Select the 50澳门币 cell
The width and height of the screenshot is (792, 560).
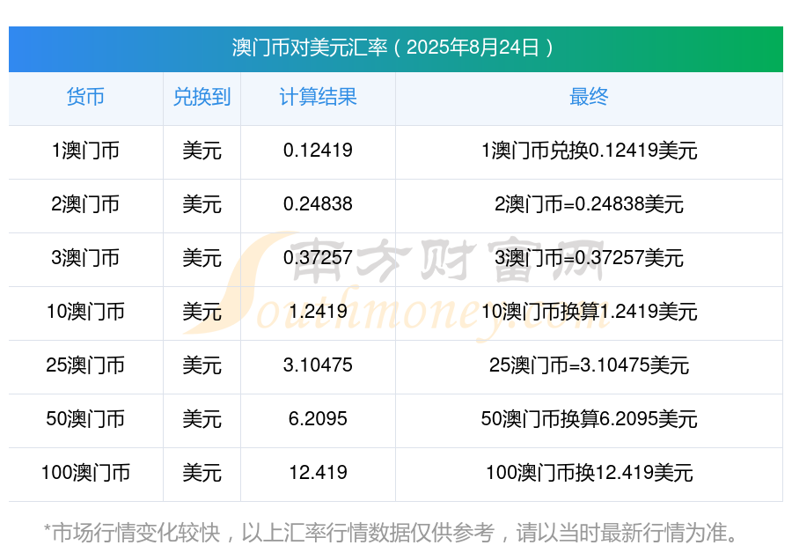85,419
